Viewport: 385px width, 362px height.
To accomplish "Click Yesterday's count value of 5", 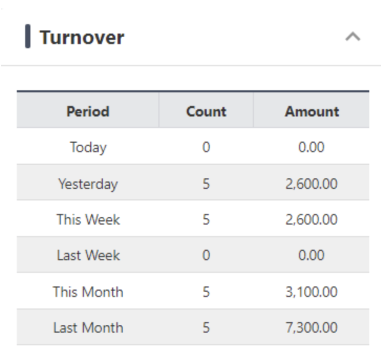I will 206,184.
